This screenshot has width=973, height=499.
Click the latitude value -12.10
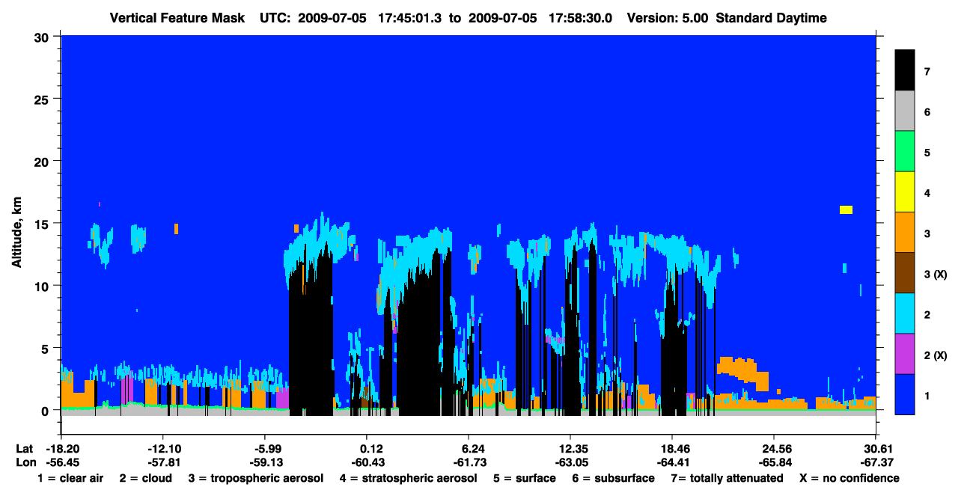coord(162,449)
